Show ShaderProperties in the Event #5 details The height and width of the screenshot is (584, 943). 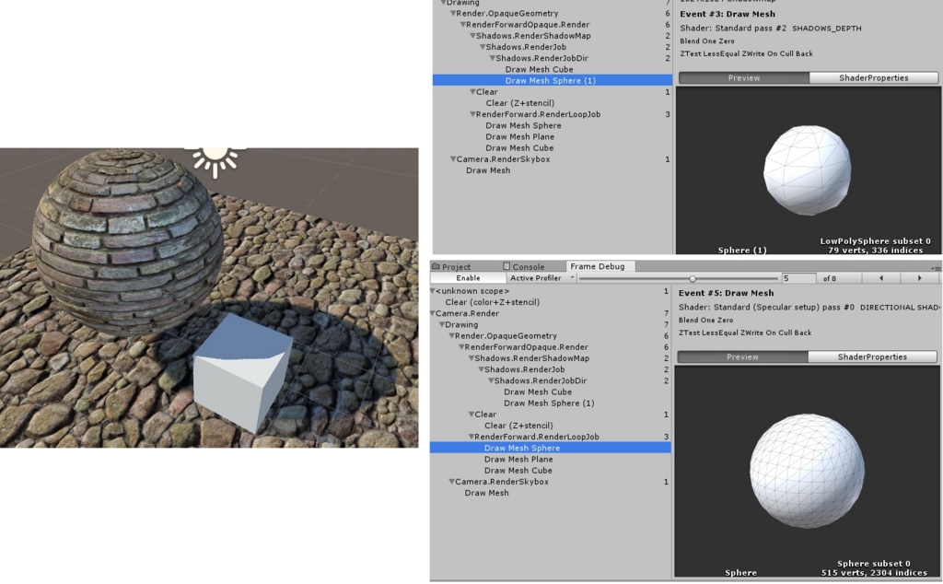pos(872,356)
